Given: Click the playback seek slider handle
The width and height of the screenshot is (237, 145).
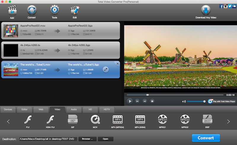Looking at the screenshot, I should [x=148, y=95].
